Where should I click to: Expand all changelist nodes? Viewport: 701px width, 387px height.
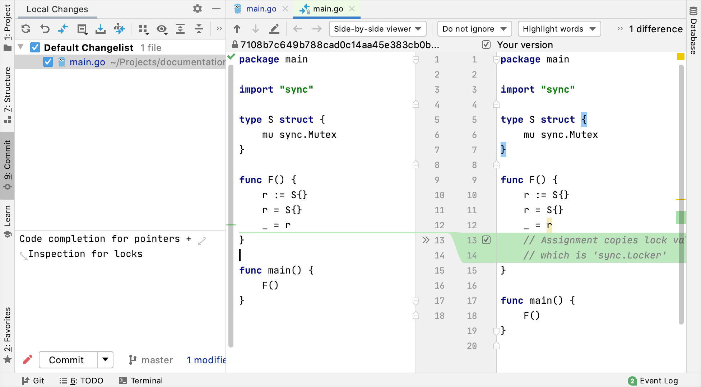click(x=180, y=29)
